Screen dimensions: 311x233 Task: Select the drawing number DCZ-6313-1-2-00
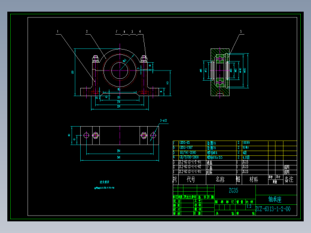point(273,209)
